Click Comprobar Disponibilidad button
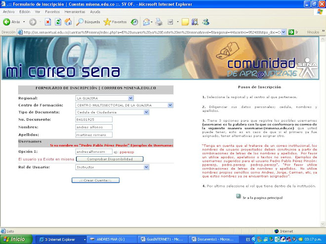326x244 pixels. pyautogui.click(x=110, y=159)
